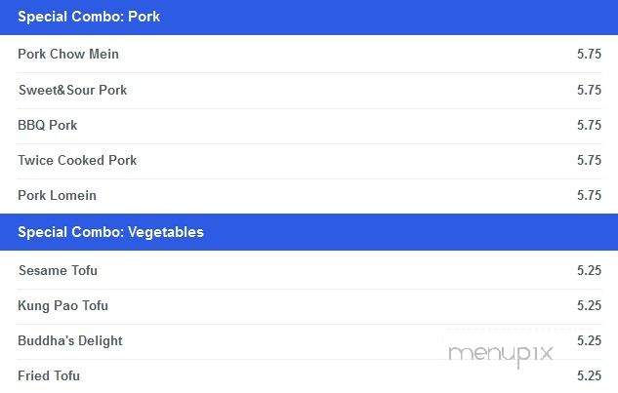Viewport: 618px width, 393px height.
Task: Click the Fried Tofu price
Action: [x=590, y=375]
